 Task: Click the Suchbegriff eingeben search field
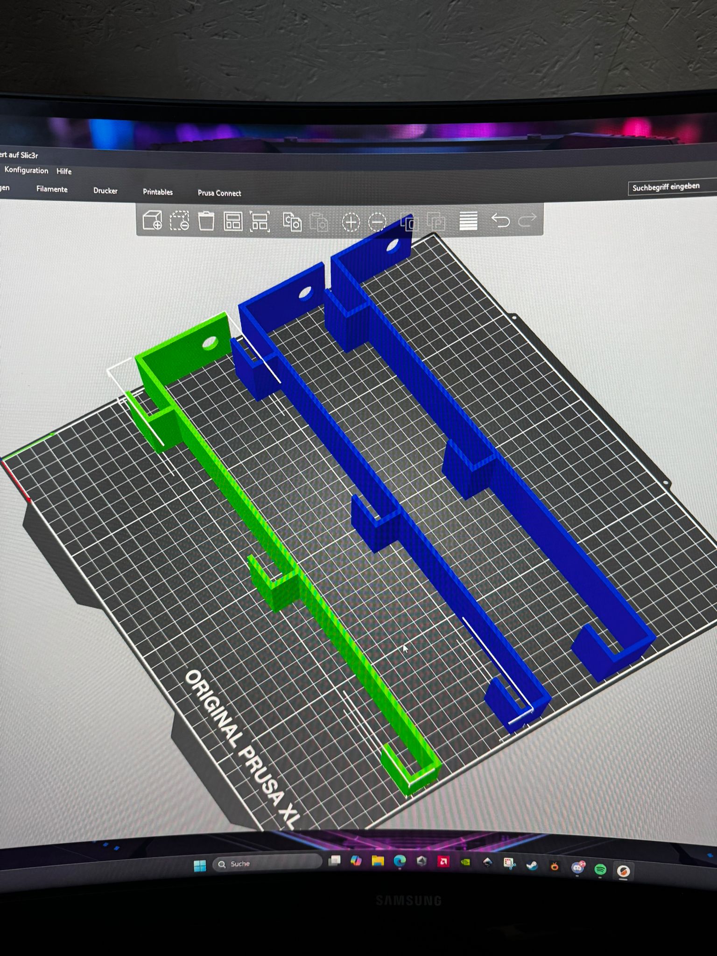coord(672,187)
